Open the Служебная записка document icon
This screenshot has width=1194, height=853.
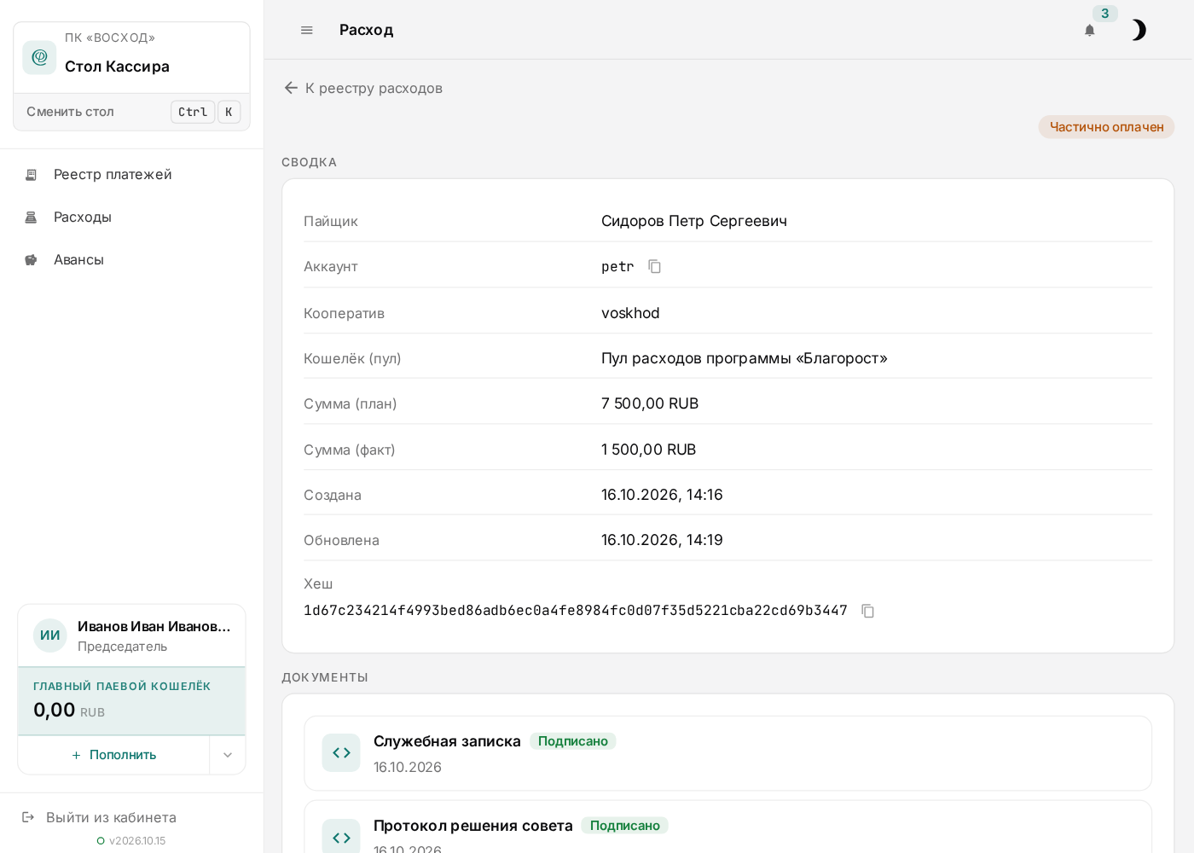(341, 752)
